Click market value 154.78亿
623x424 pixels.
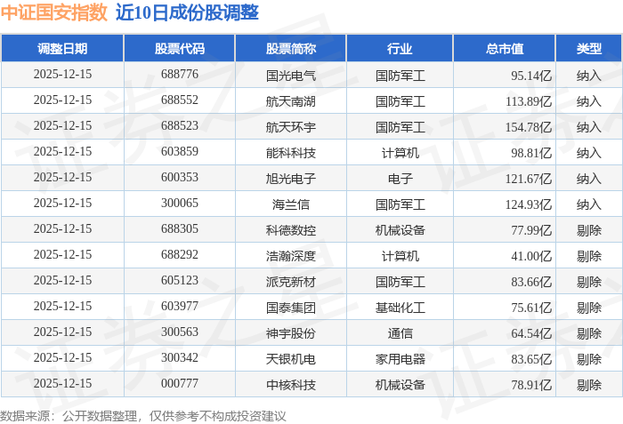tap(529, 127)
